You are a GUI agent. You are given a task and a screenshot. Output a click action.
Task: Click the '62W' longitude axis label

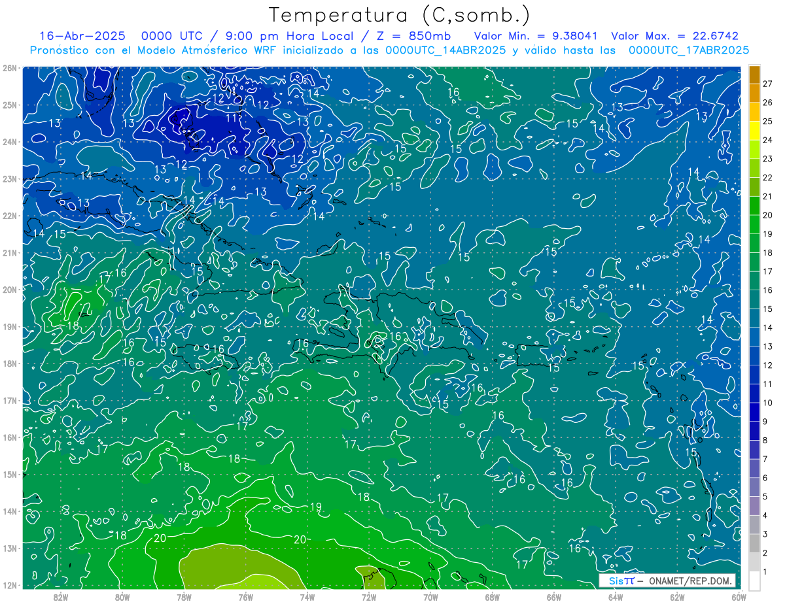[x=677, y=597]
